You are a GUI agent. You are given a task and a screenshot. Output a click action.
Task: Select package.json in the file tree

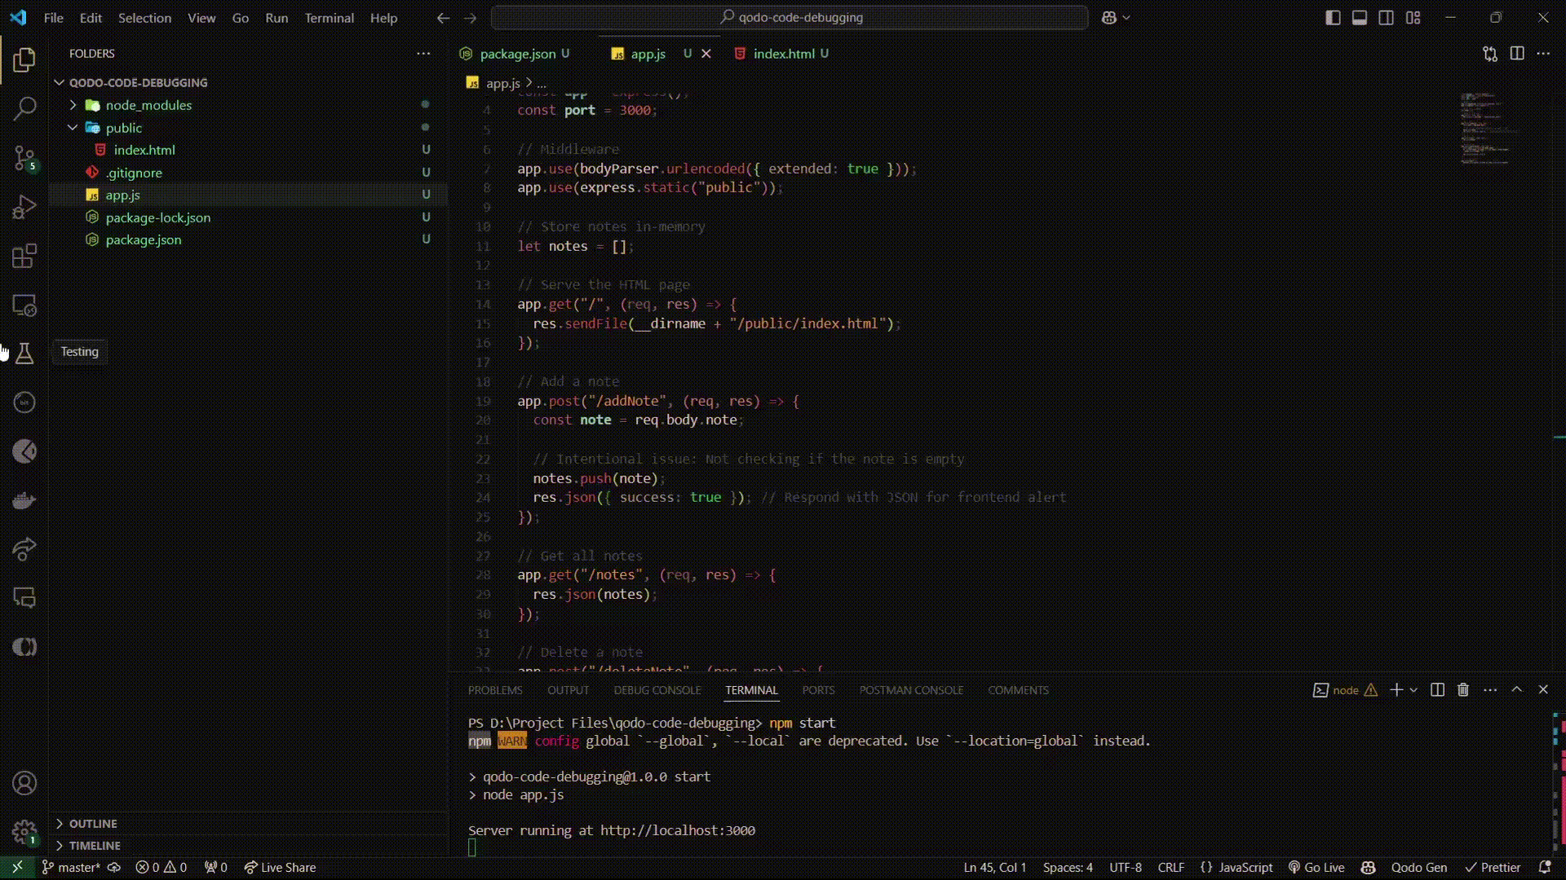pos(144,240)
